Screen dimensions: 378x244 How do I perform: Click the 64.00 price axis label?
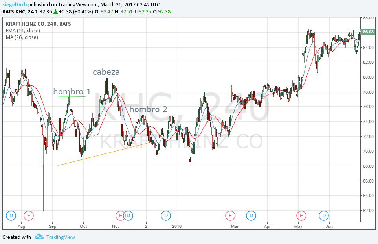pos(368,196)
